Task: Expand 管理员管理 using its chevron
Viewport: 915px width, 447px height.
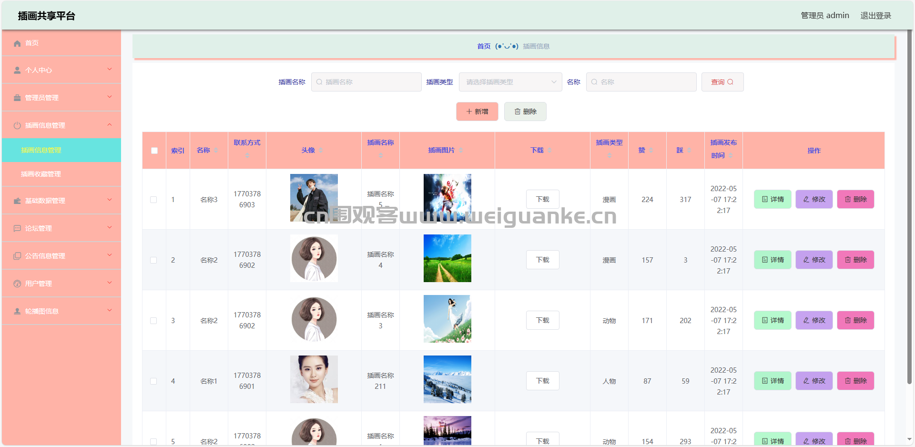Action: point(110,97)
